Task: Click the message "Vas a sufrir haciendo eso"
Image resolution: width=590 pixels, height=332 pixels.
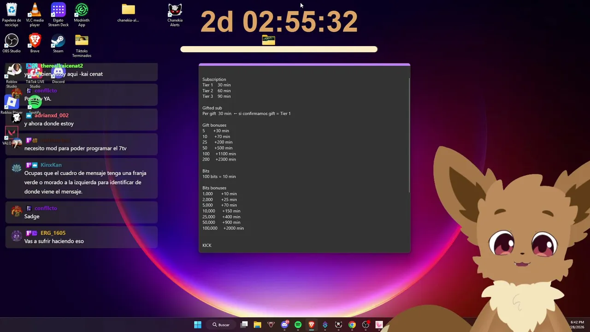Action: coord(54,241)
